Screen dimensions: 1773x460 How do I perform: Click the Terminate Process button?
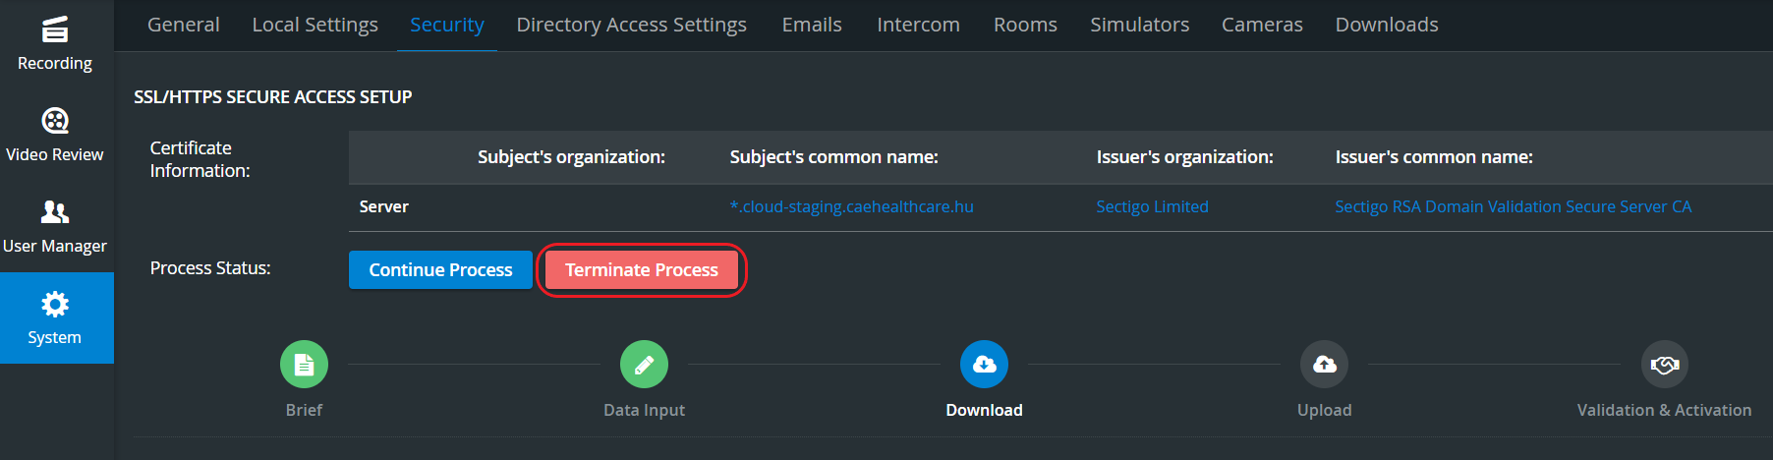642,269
